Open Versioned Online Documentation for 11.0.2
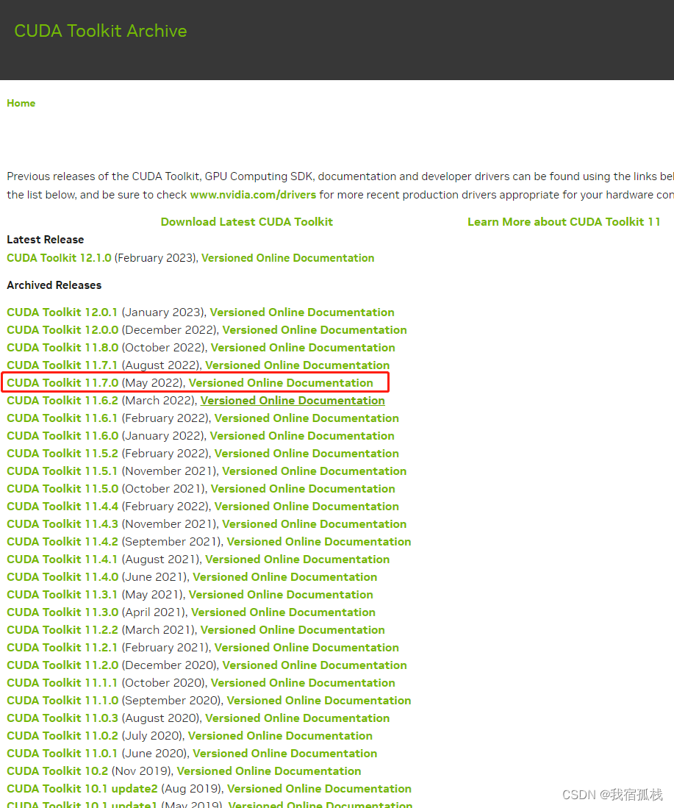The width and height of the screenshot is (674, 808). (x=280, y=736)
